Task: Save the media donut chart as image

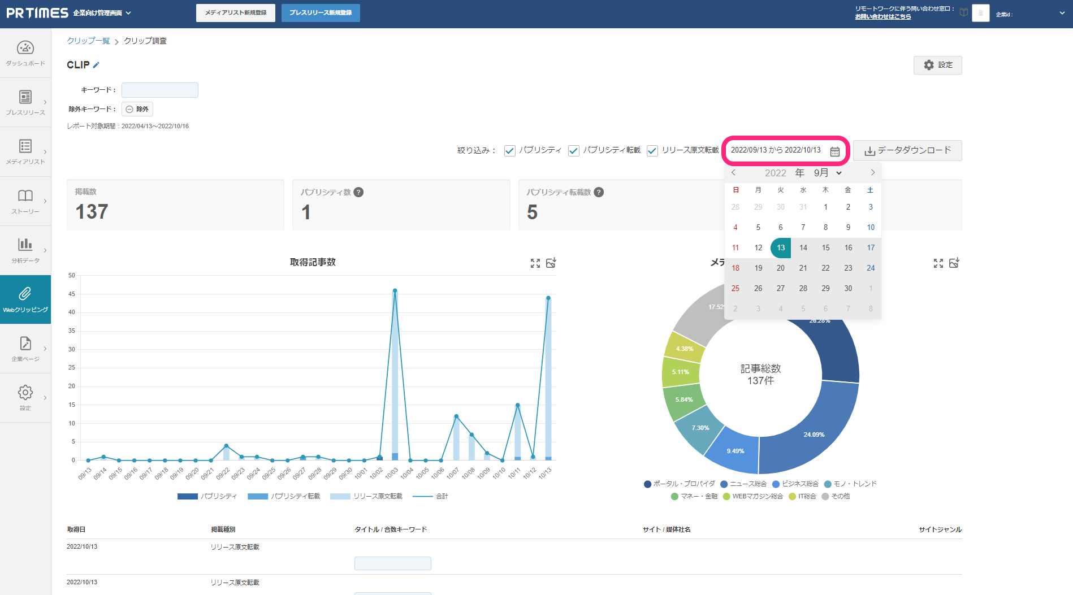Action: [x=954, y=263]
